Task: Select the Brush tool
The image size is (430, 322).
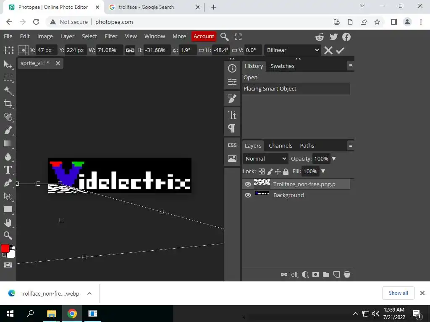Action: pos(8,130)
